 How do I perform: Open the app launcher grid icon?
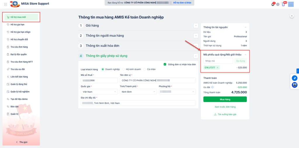(6, 4)
